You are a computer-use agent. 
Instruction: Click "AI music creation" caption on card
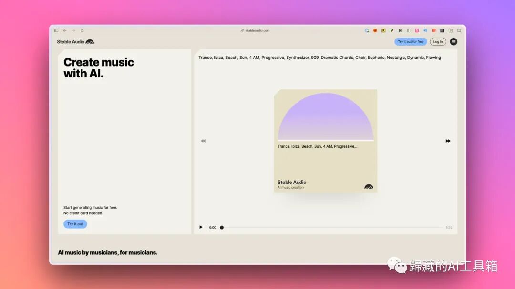click(290, 188)
